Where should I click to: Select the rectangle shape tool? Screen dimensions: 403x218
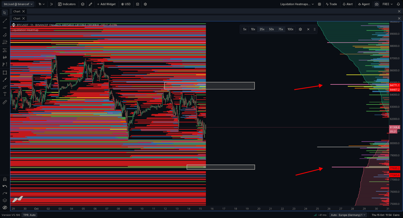(5, 72)
